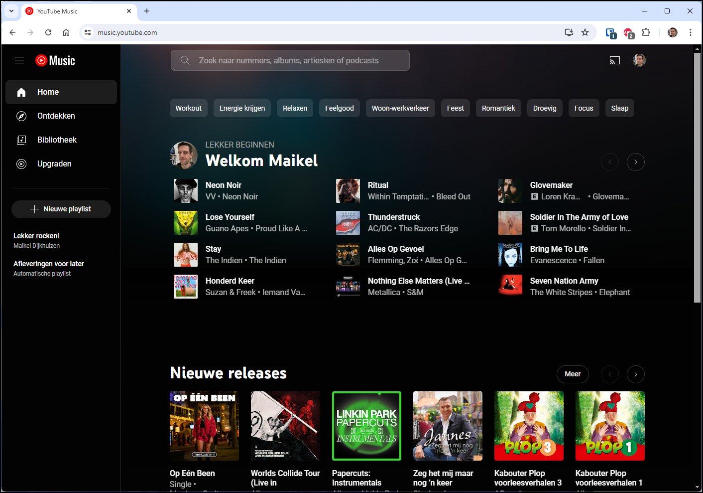The height and width of the screenshot is (493, 703).
Task: Click the Adblock extension icon
Action: click(628, 33)
